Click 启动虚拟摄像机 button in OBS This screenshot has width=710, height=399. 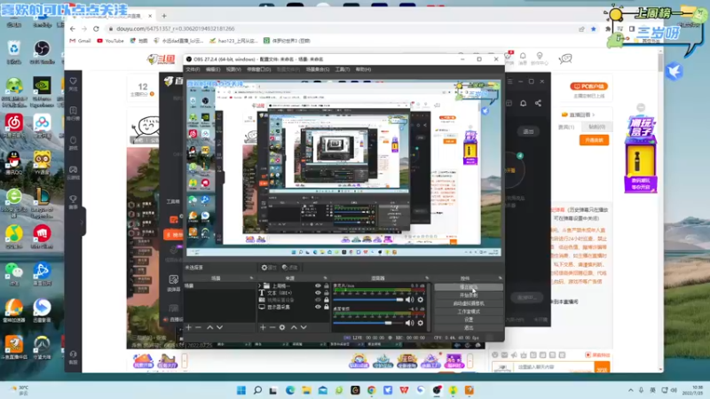coord(469,303)
